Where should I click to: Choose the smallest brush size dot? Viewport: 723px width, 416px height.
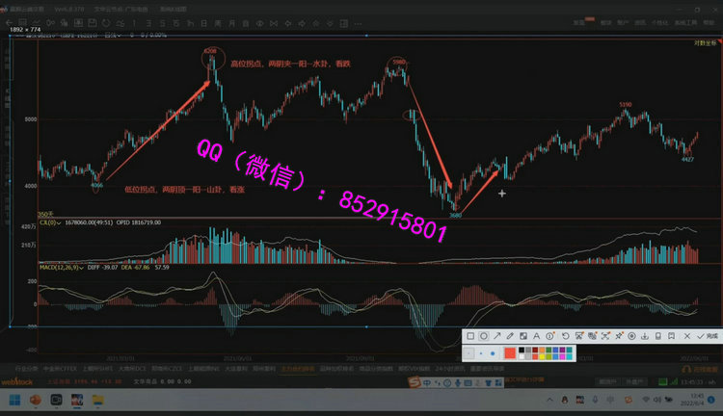(x=469, y=353)
